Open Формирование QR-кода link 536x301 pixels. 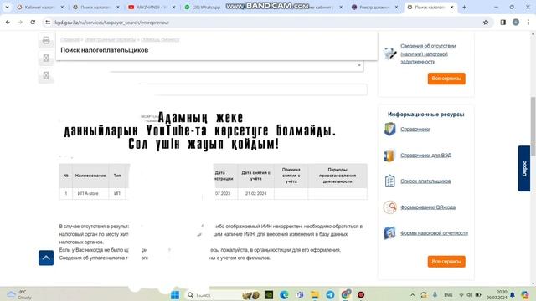point(428,207)
